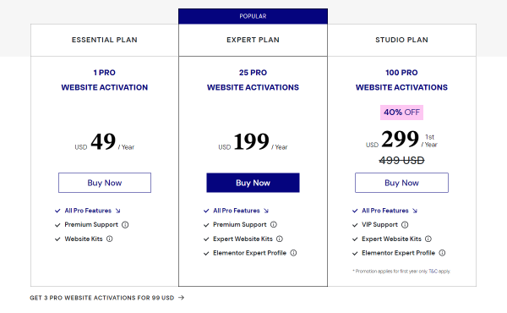Buy Now for the Studio plan
507x313 pixels.
[401, 183]
